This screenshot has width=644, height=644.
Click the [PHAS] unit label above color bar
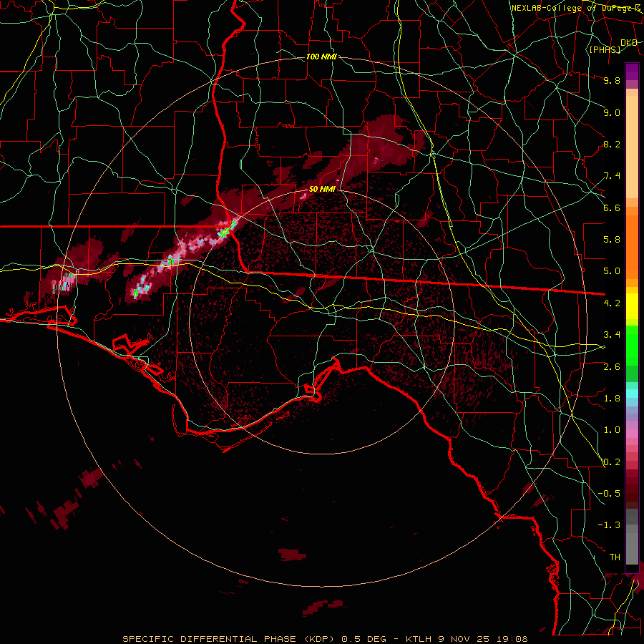click(605, 50)
